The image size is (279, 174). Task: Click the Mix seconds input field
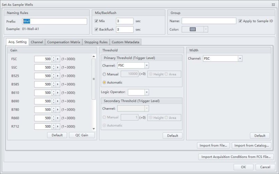(x=125, y=21)
